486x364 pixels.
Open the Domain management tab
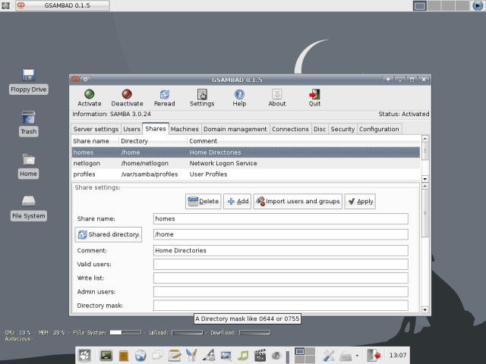(235, 129)
